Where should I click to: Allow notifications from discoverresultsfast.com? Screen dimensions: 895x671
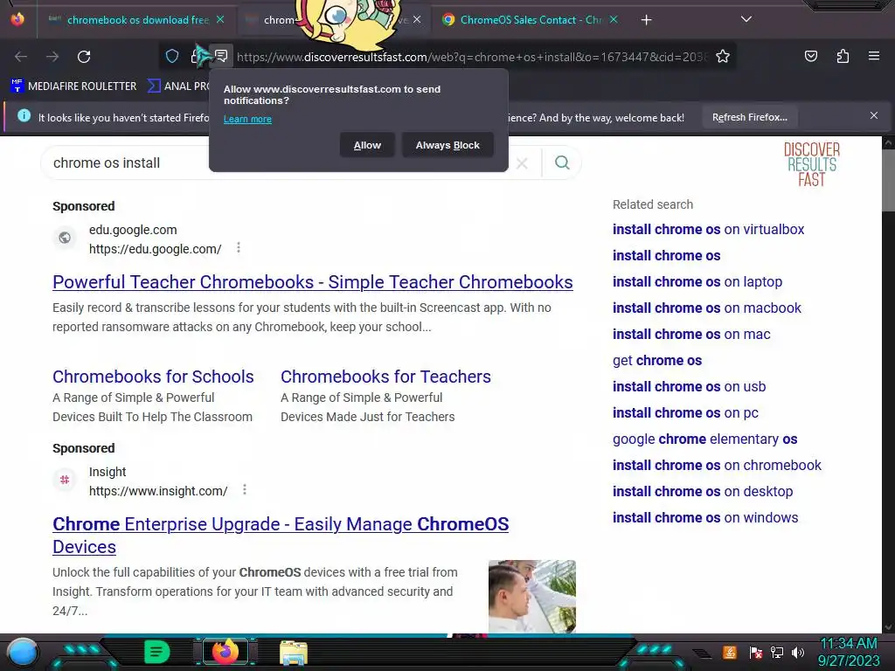pyautogui.click(x=367, y=145)
